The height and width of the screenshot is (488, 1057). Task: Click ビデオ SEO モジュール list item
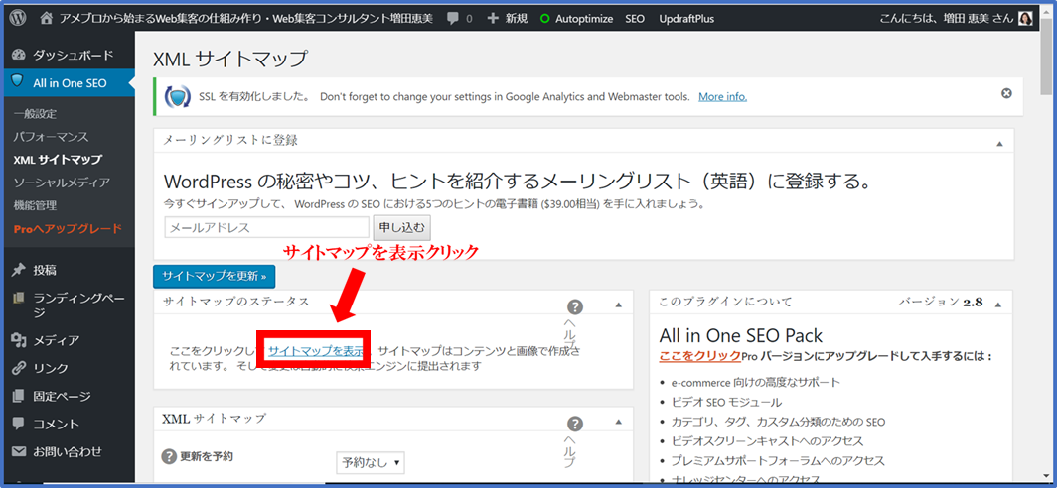click(x=727, y=403)
